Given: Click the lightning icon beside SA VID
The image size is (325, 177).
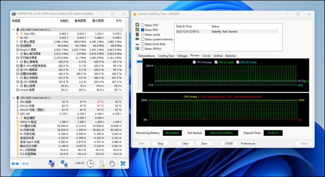Looking at the screenshot, I should pyautogui.click(x=18, y=37).
